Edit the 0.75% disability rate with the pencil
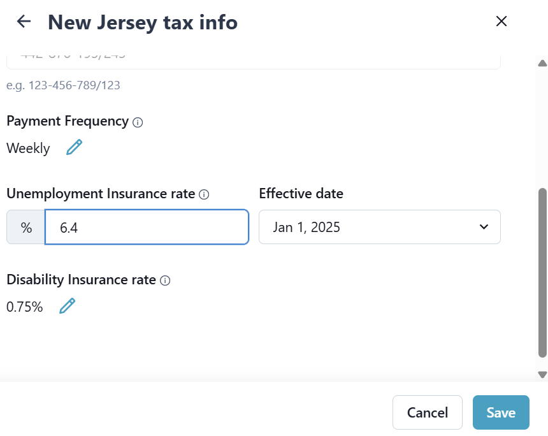This screenshot has width=548, height=436. (67, 306)
